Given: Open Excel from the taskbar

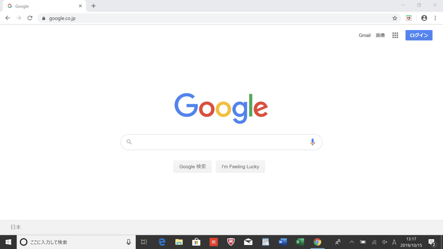Looking at the screenshot, I should [300, 242].
